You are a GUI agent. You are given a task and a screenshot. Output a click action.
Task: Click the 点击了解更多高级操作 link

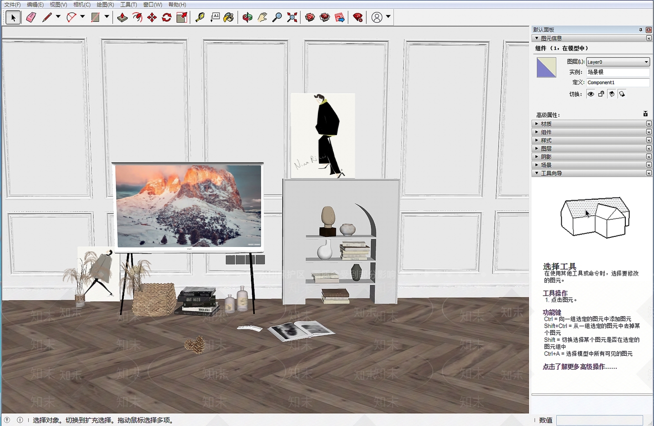pos(580,367)
